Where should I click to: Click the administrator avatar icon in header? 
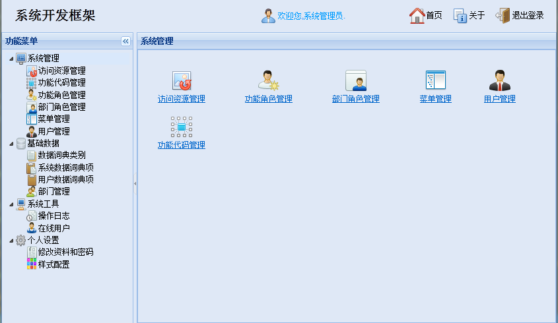coord(268,16)
